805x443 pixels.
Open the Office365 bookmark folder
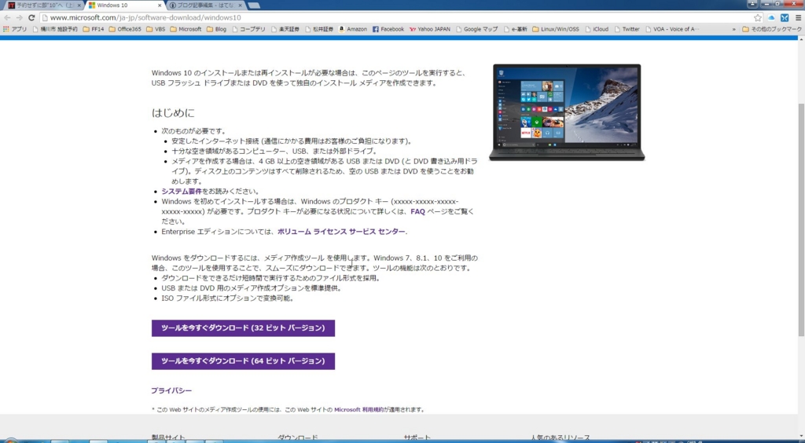(125, 29)
